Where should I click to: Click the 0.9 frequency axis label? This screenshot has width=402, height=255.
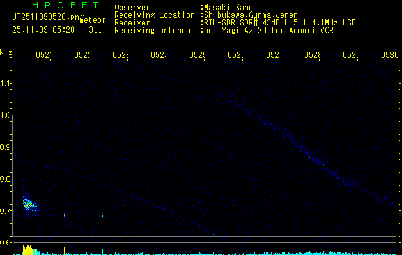tap(6, 147)
